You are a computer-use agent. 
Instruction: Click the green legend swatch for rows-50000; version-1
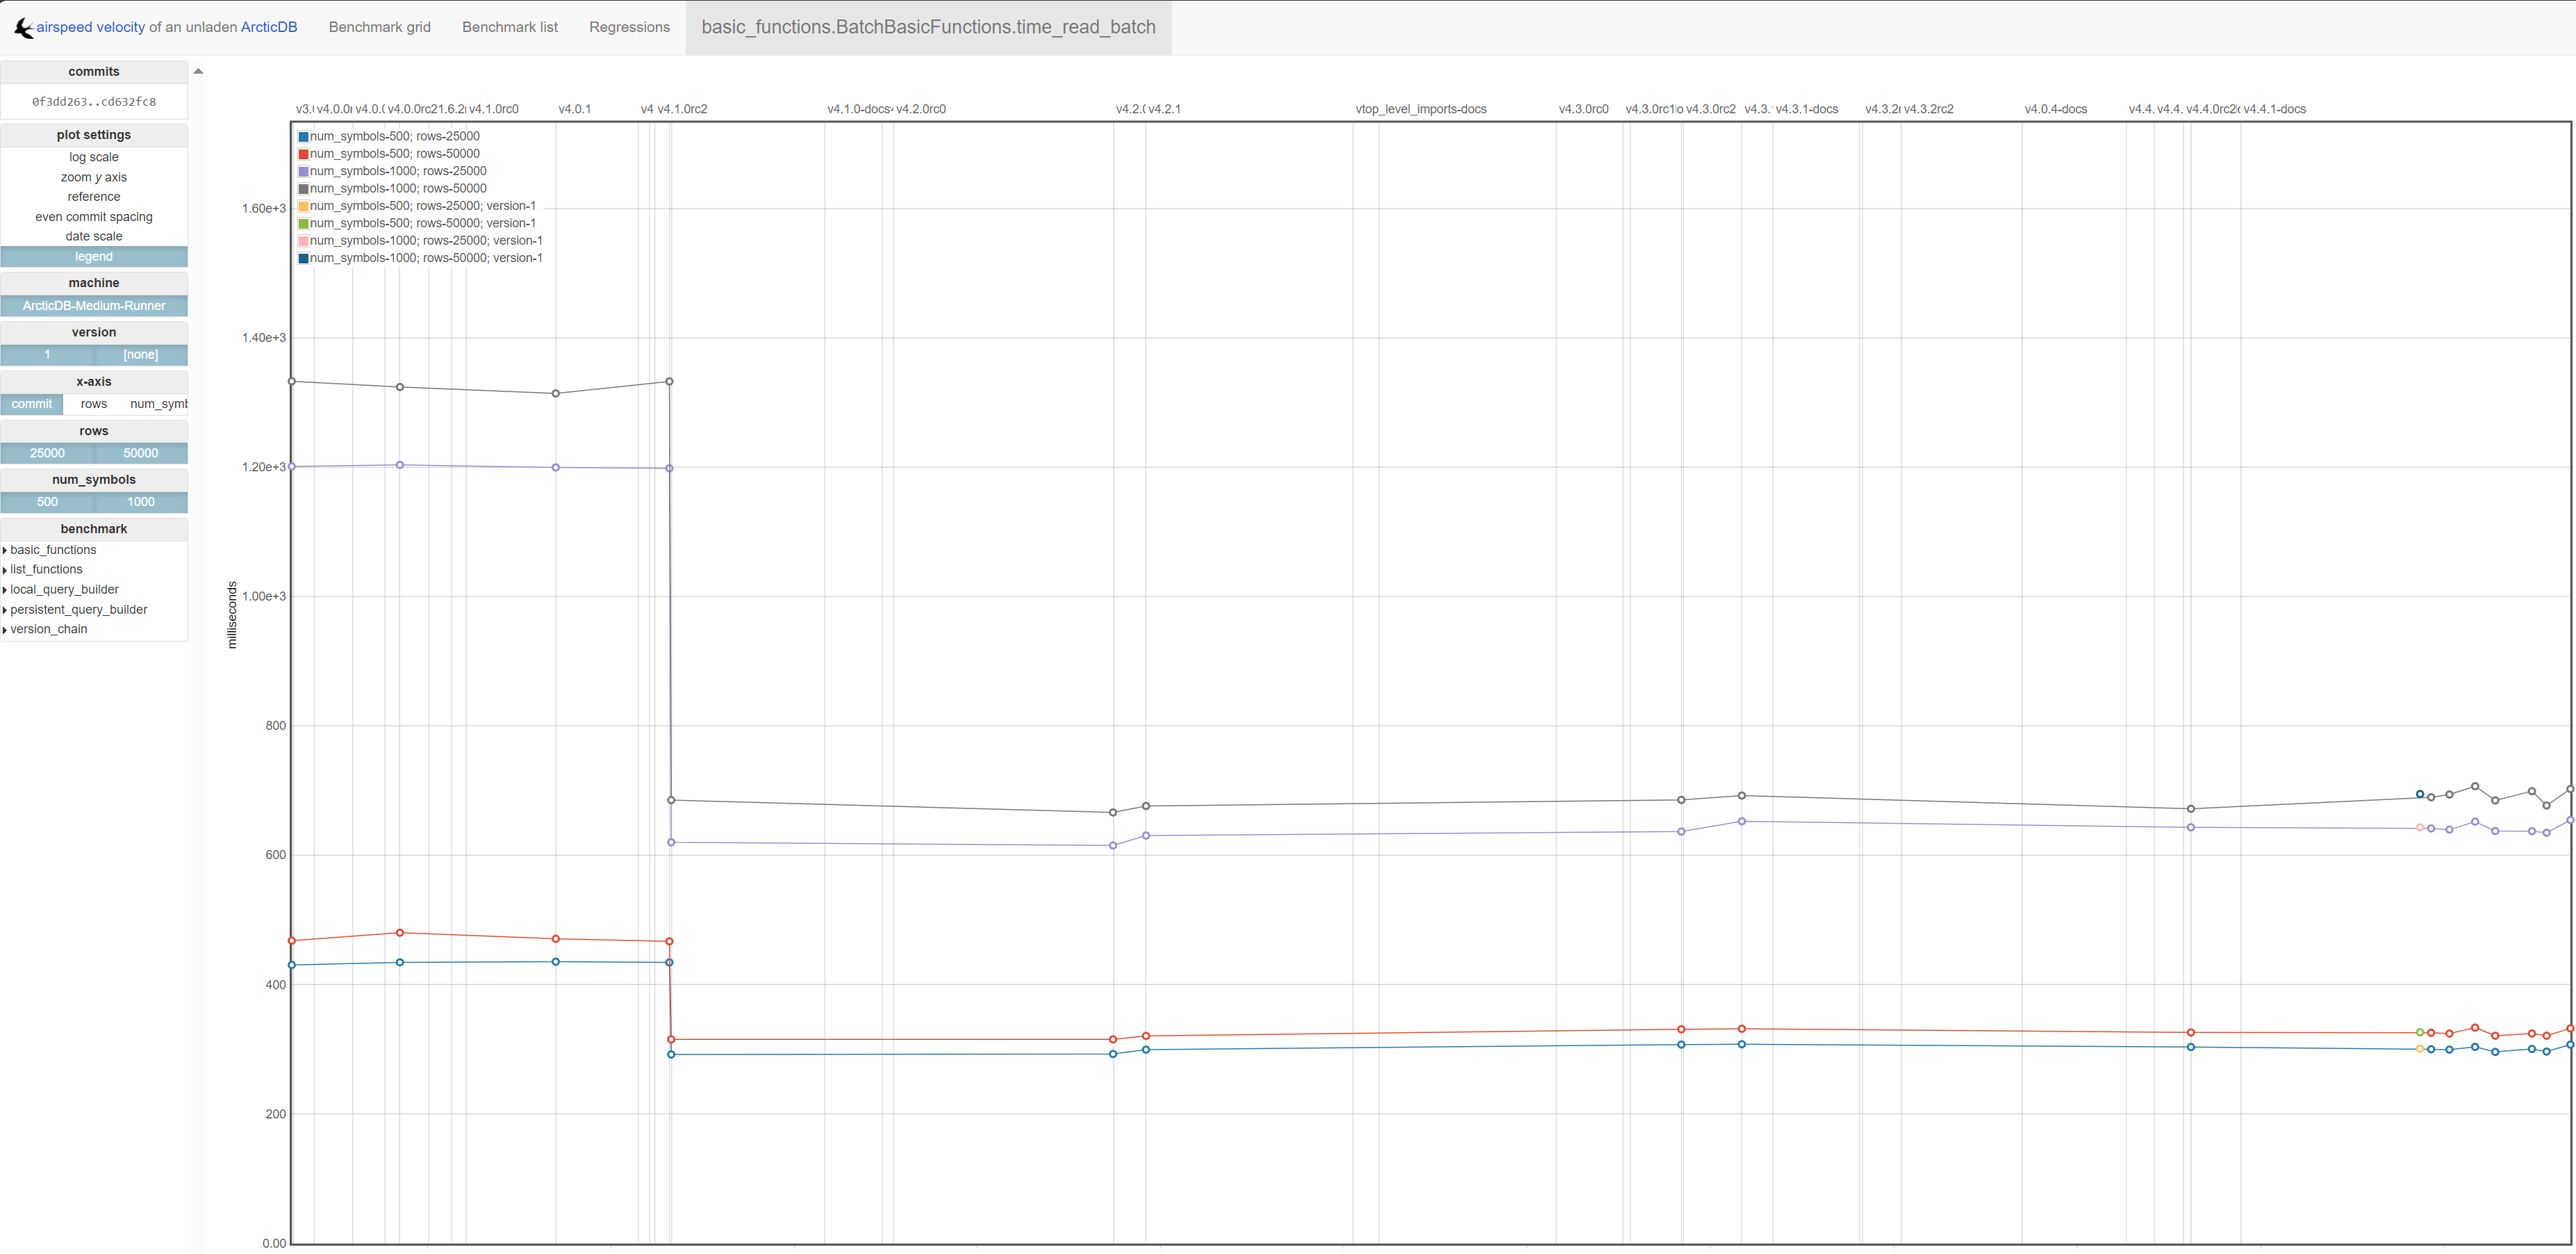(x=303, y=225)
